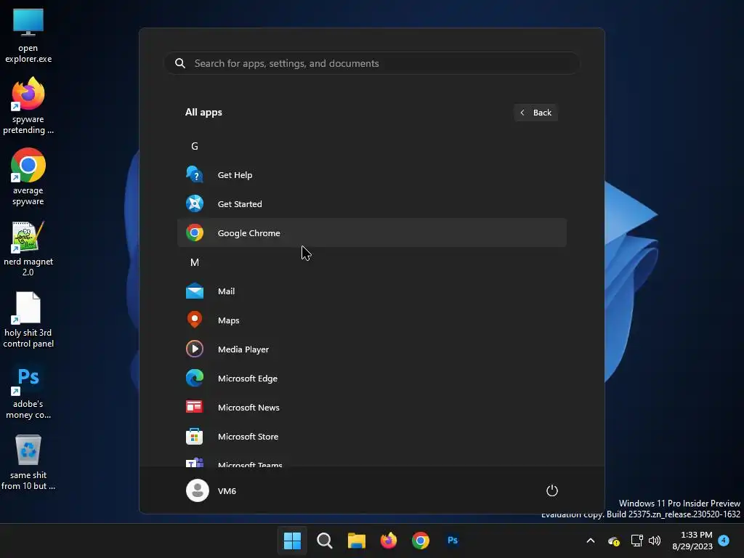Click the 'VM6' user name text
Screen dimensions: 744x558
click(227, 490)
